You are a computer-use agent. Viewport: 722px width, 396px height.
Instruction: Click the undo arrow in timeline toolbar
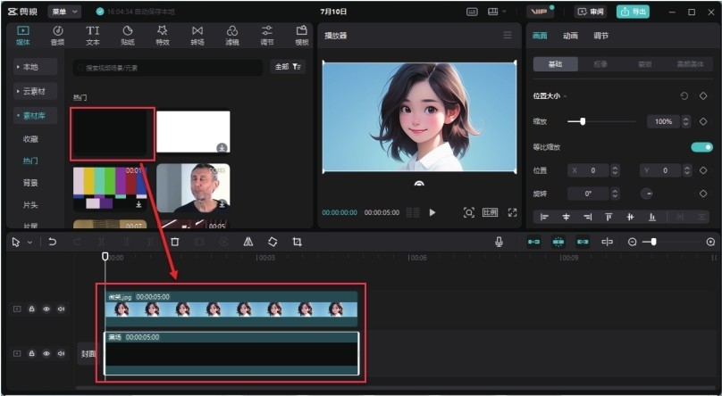[53, 242]
